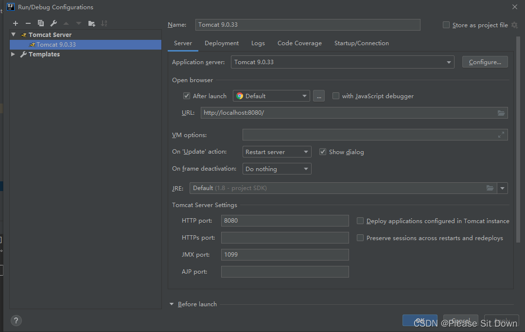Image resolution: width=525 pixels, height=332 pixels.
Task: Click the VM options input field
Action: coord(375,135)
